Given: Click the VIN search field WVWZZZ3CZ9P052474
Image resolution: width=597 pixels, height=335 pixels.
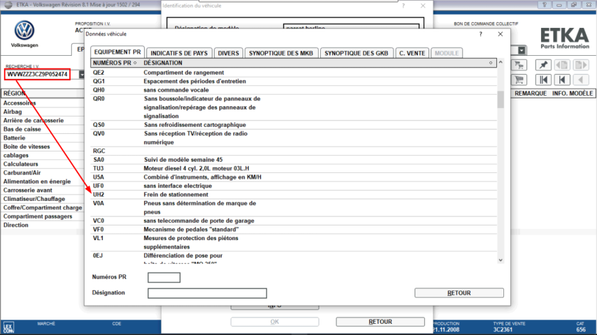Looking at the screenshot, I should pos(37,75).
